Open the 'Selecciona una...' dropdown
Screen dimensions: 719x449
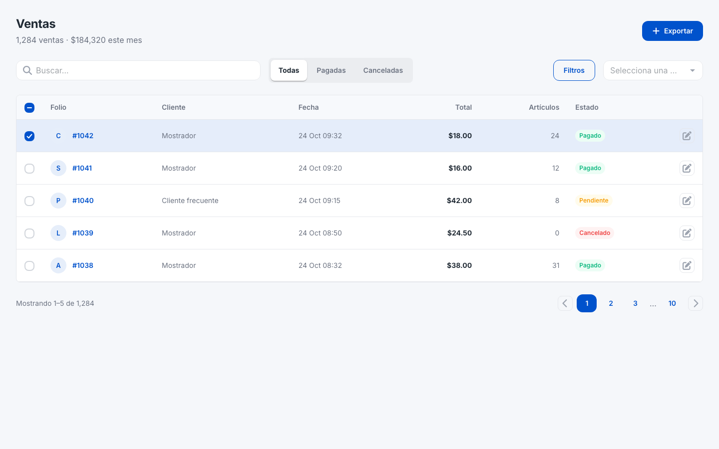653,70
